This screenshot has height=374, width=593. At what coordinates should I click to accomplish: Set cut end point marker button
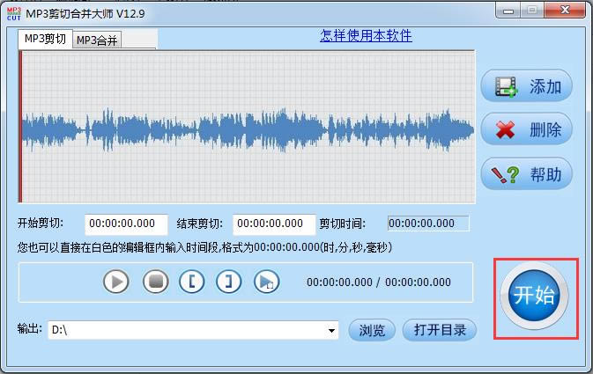point(228,282)
